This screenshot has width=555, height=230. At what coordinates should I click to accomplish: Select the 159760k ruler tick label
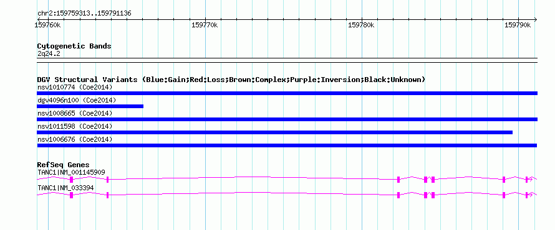pos(47,25)
